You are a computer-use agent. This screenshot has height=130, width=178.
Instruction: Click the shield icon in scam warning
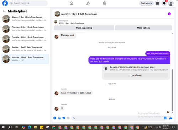tap(106, 68)
